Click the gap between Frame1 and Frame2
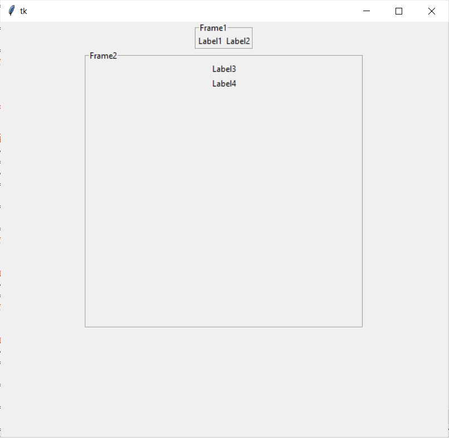Viewport: 449px width, 438px height. click(223, 51)
